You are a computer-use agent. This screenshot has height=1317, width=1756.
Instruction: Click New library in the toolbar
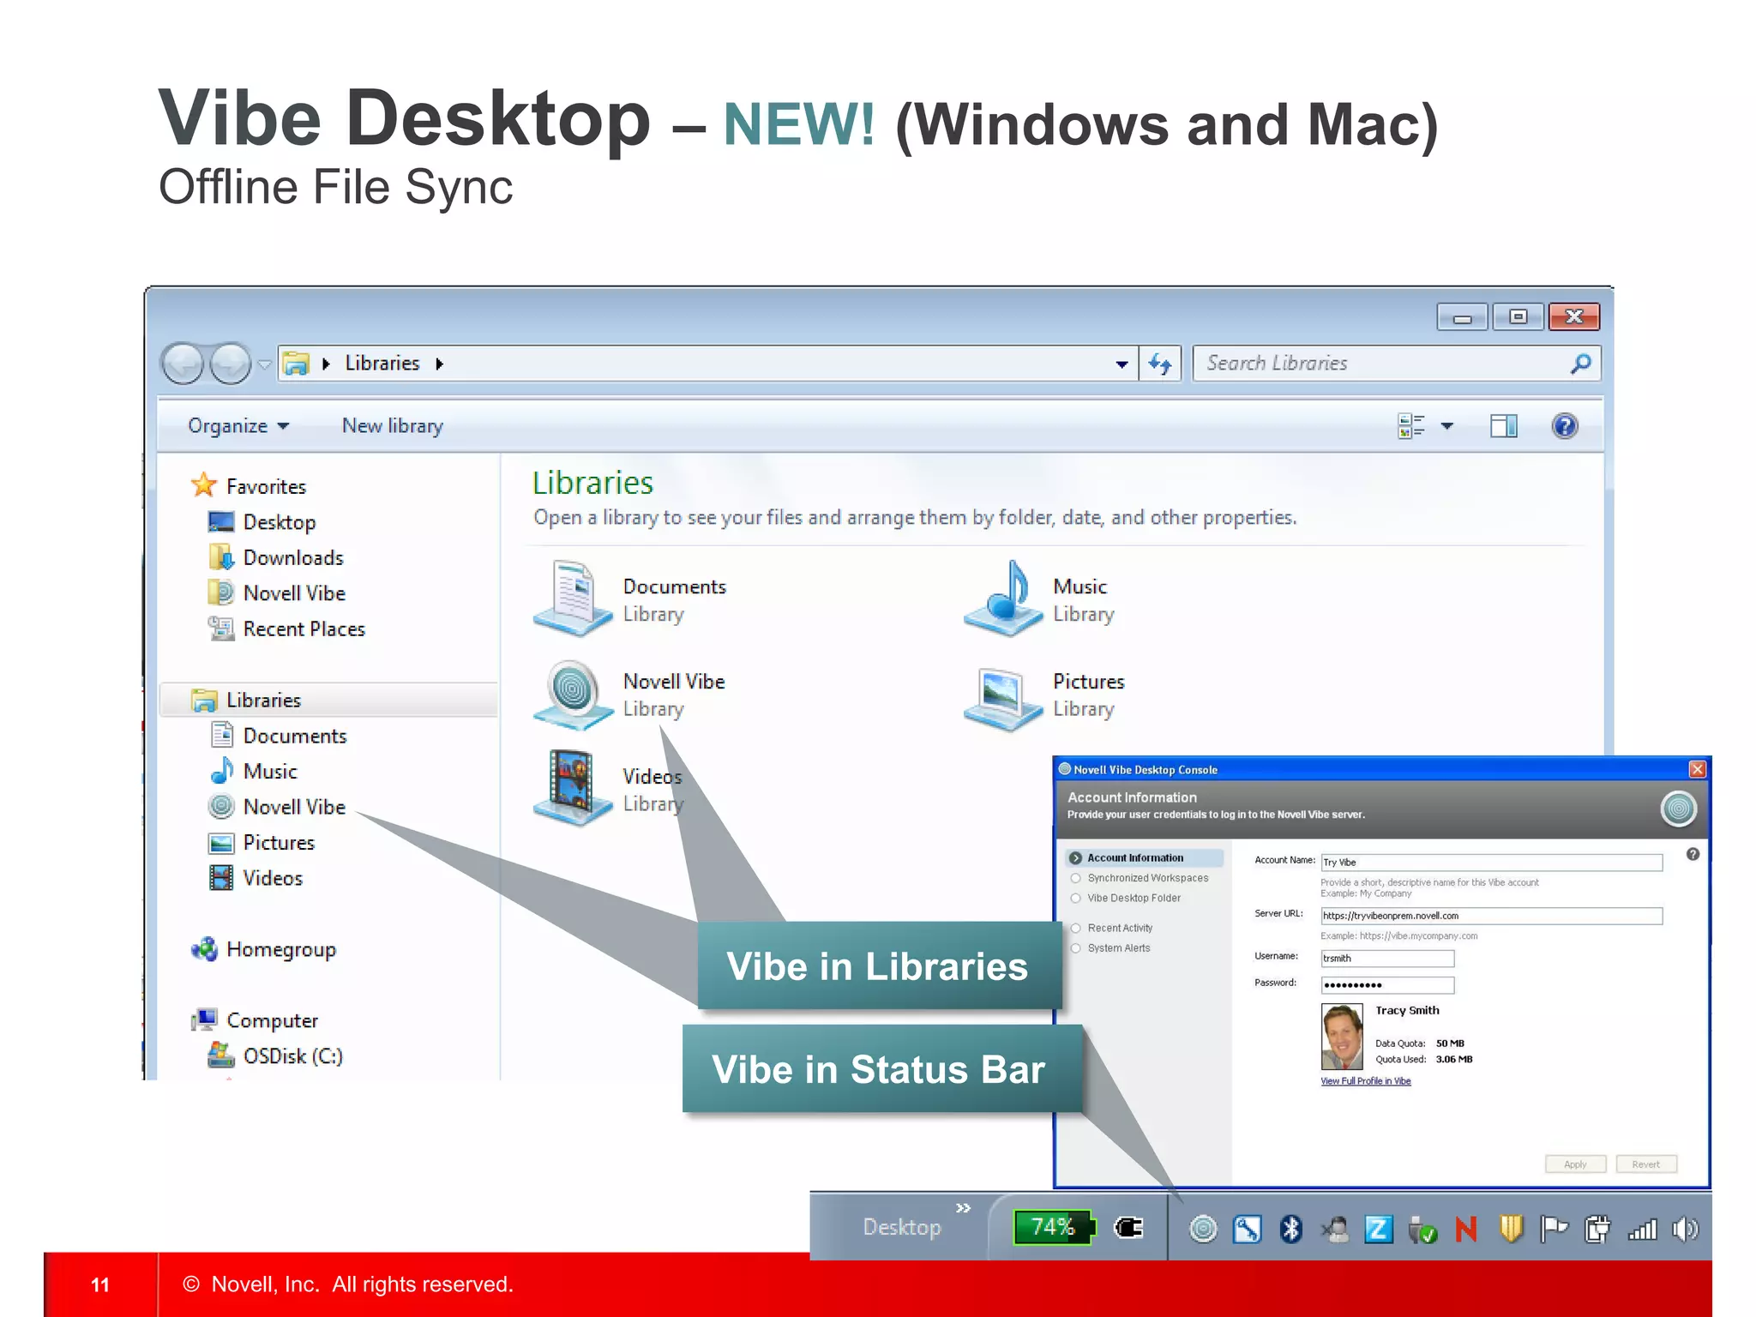click(x=393, y=426)
